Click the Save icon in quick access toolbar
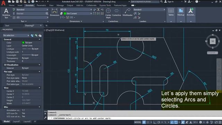 click(17, 1)
